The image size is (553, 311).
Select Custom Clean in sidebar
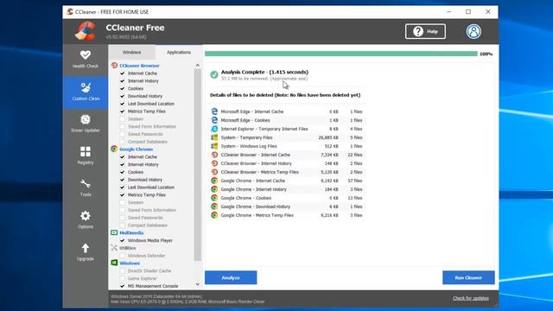point(86,92)
